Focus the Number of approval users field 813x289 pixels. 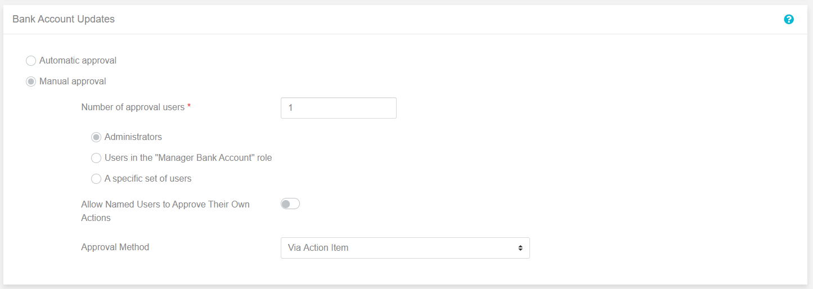pos(339,108)
